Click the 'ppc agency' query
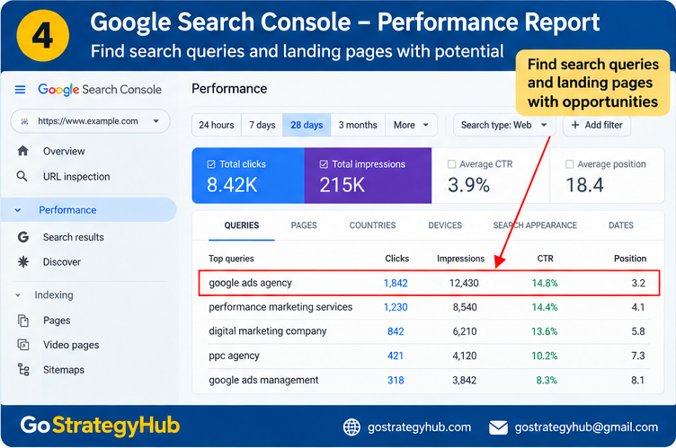 pyautogui.click(x=234, y=356)
